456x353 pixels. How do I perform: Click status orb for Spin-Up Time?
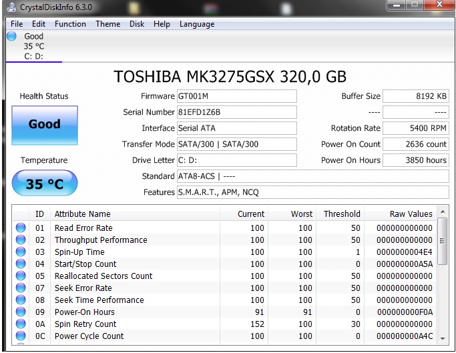21,252
